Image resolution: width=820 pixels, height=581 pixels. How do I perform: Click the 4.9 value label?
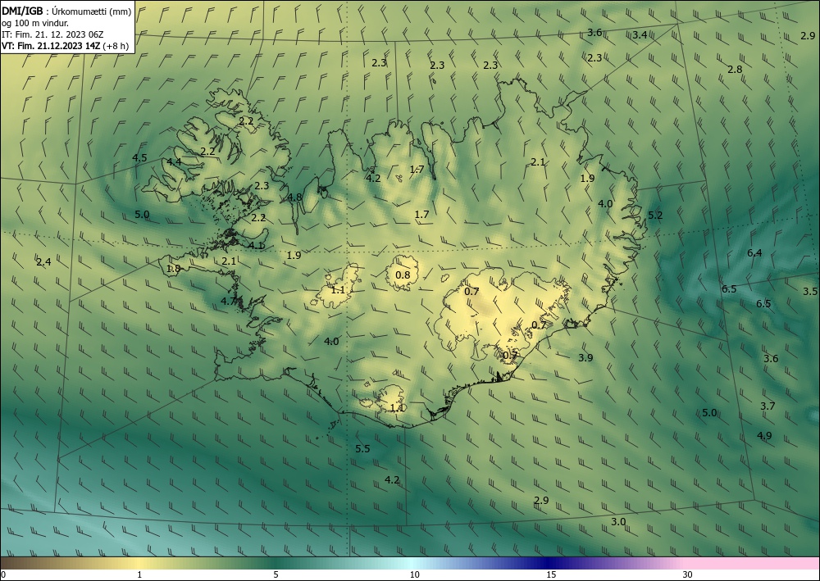click(764, 436)
